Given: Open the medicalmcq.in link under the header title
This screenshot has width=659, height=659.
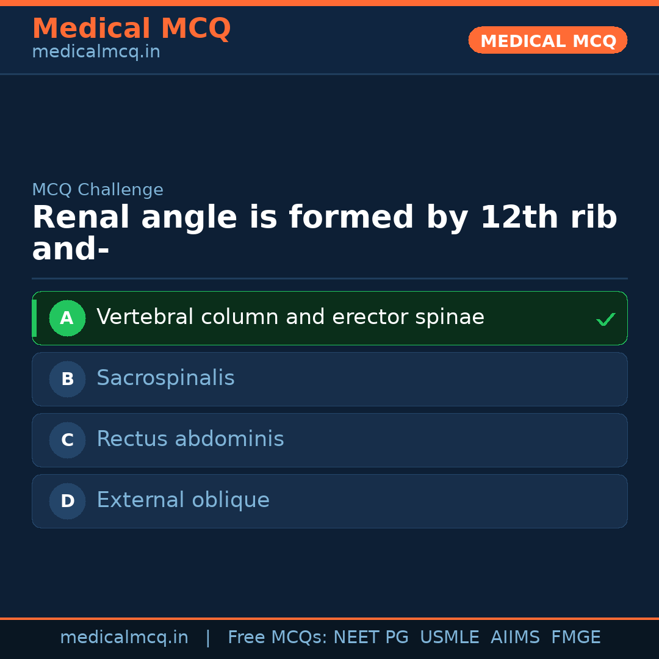Looking at the screenshot, I should [96, 52].
